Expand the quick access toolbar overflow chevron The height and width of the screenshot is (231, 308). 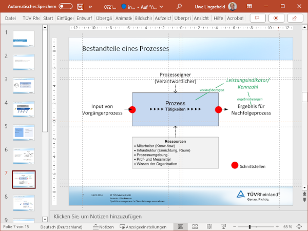(x=91, y=7)
